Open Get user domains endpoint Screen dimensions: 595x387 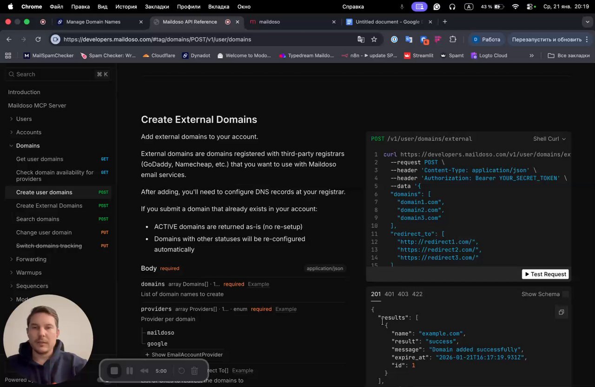pyautogui.click(x=58, y=159)
